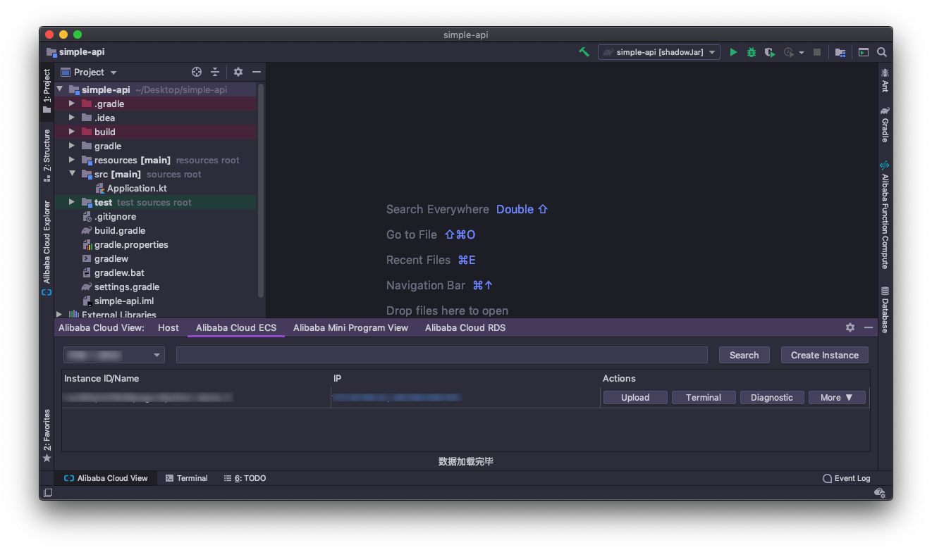Click the Search Everywhere magnifier icon
Image resolution: width=932 pixels, height=552 pixels.
coord(881,52)
